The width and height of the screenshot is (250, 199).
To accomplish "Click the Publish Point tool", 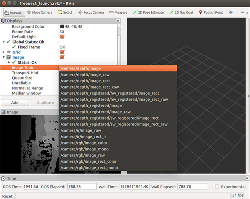I will [211, 12].
